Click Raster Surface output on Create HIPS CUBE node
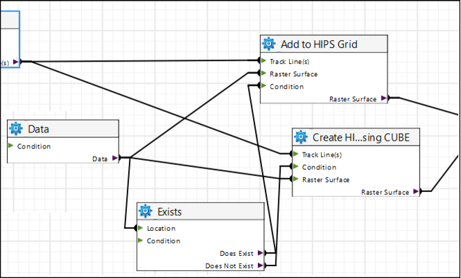 click(414, 191)
